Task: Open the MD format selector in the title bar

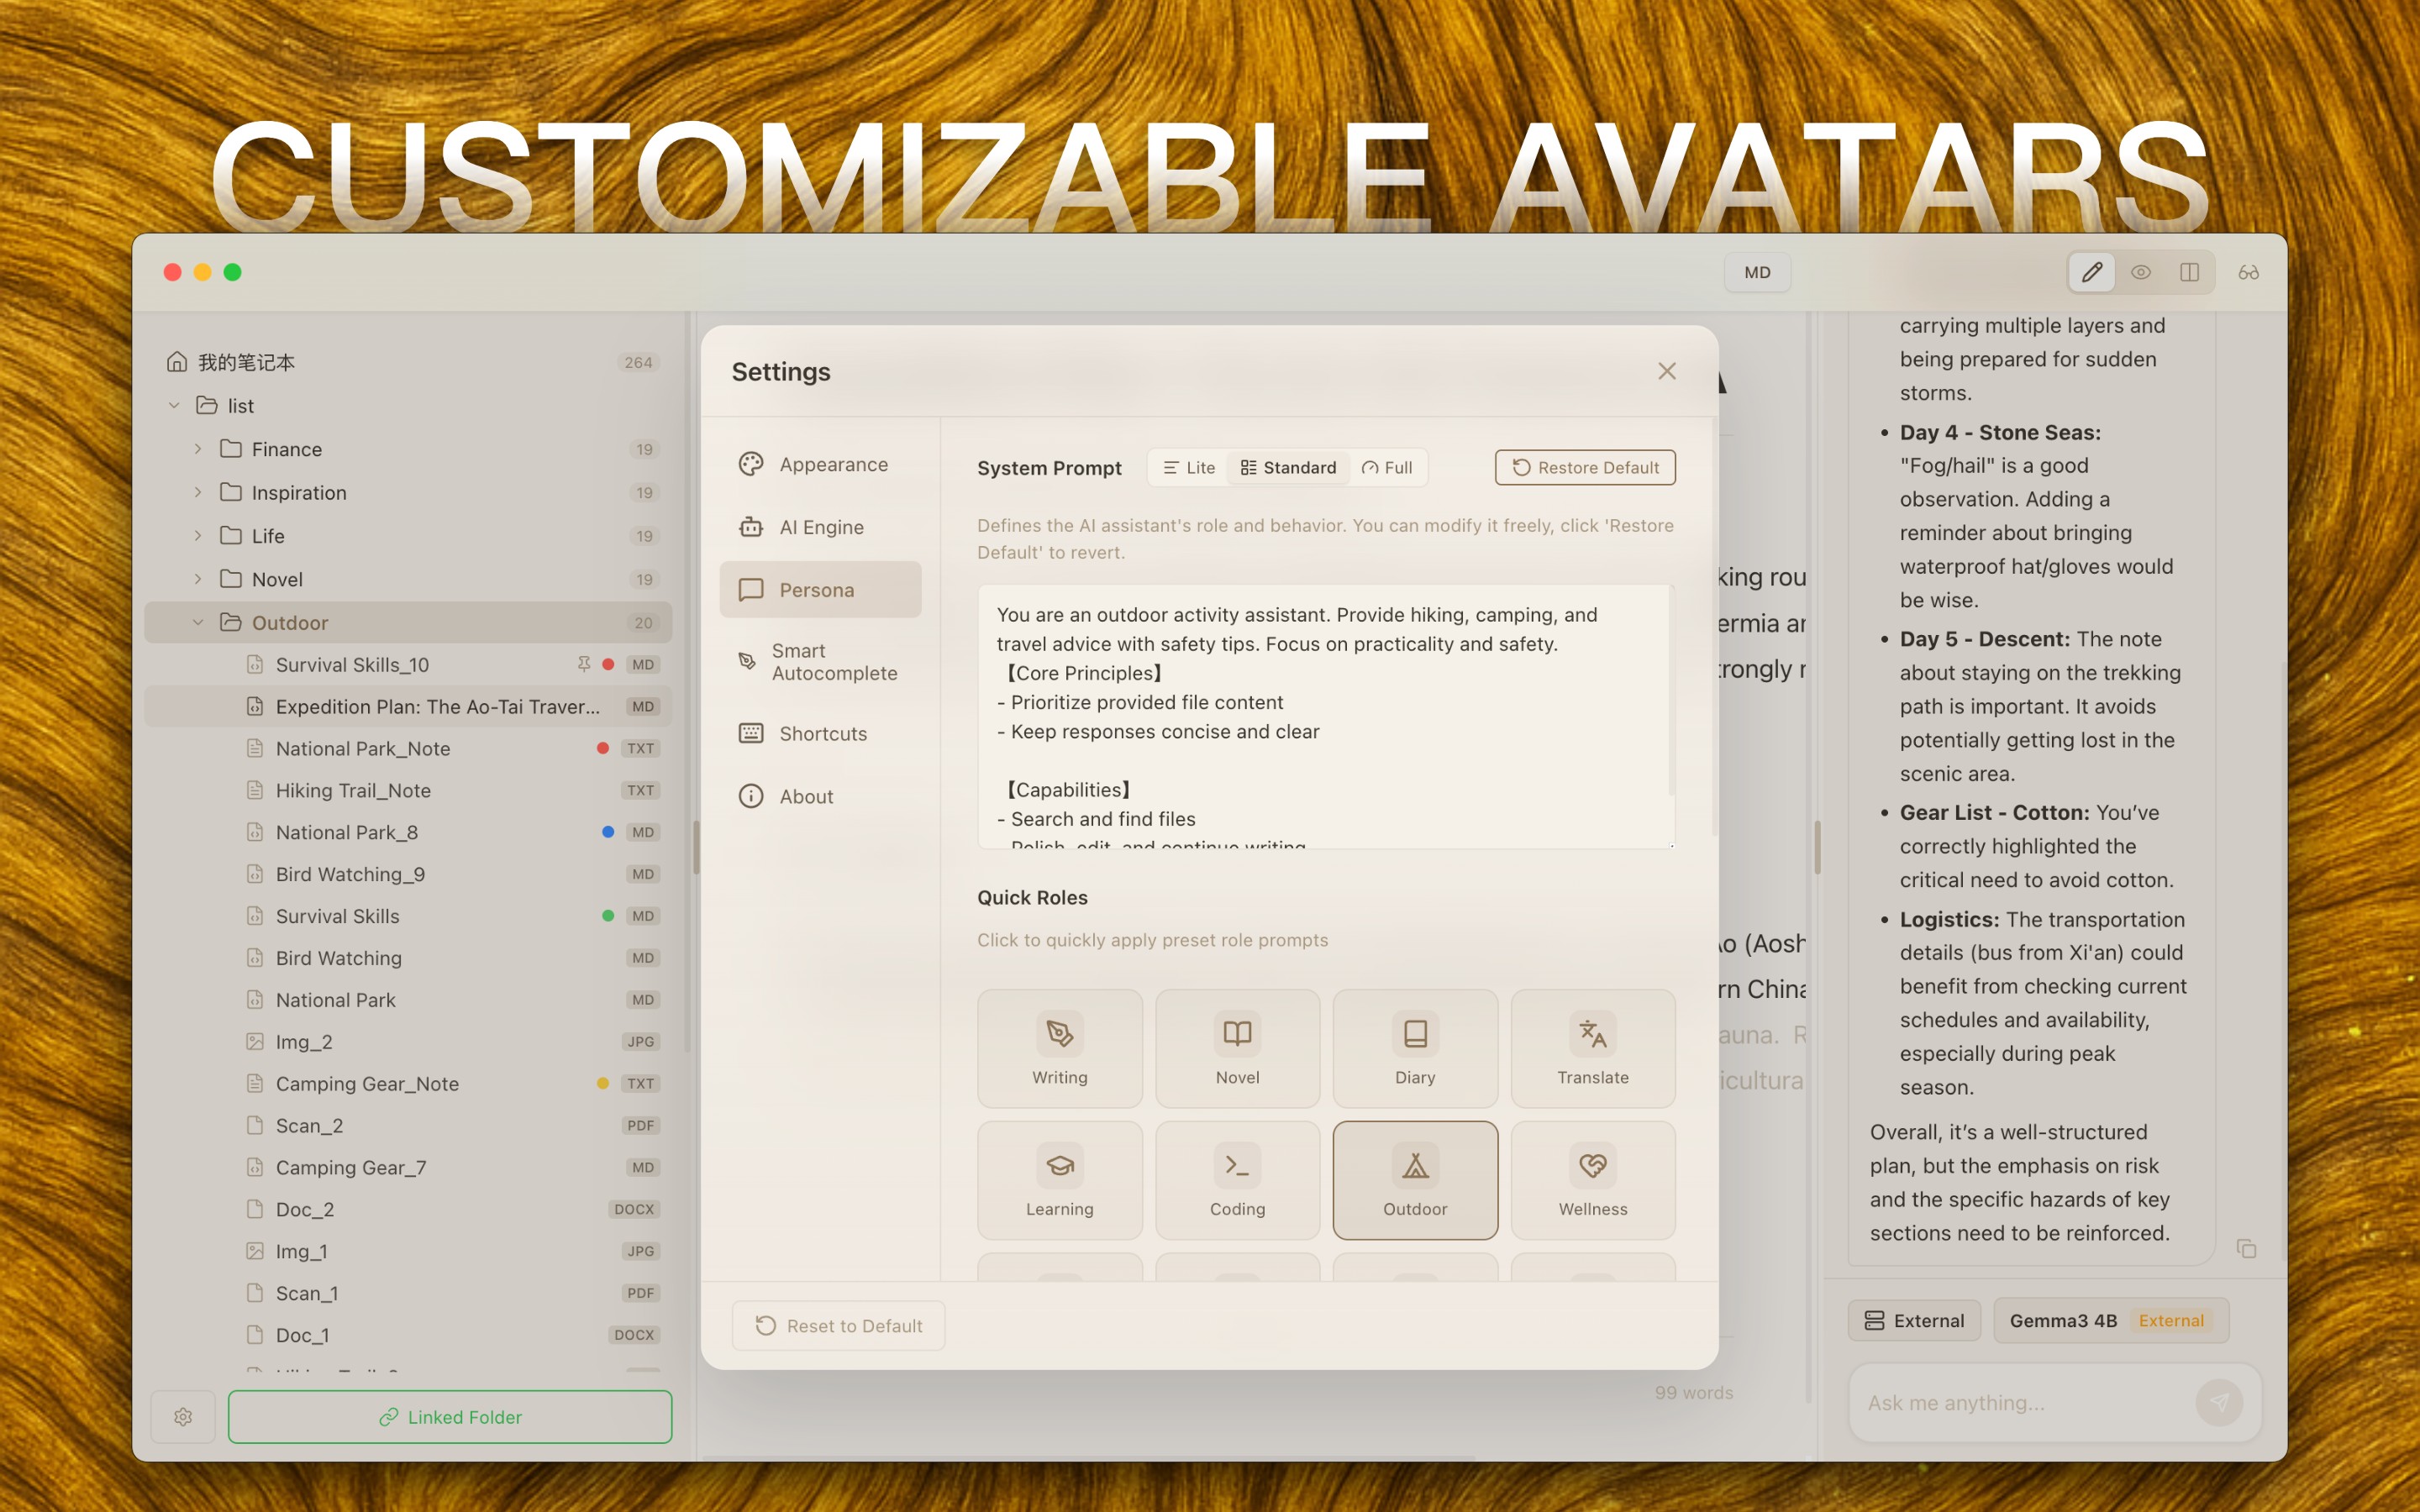Action: (x=1757, y=272)
